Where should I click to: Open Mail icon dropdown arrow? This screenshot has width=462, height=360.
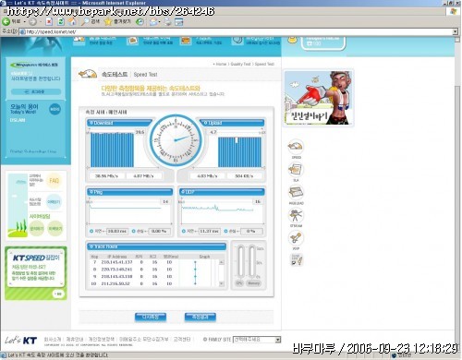point(159,21)
